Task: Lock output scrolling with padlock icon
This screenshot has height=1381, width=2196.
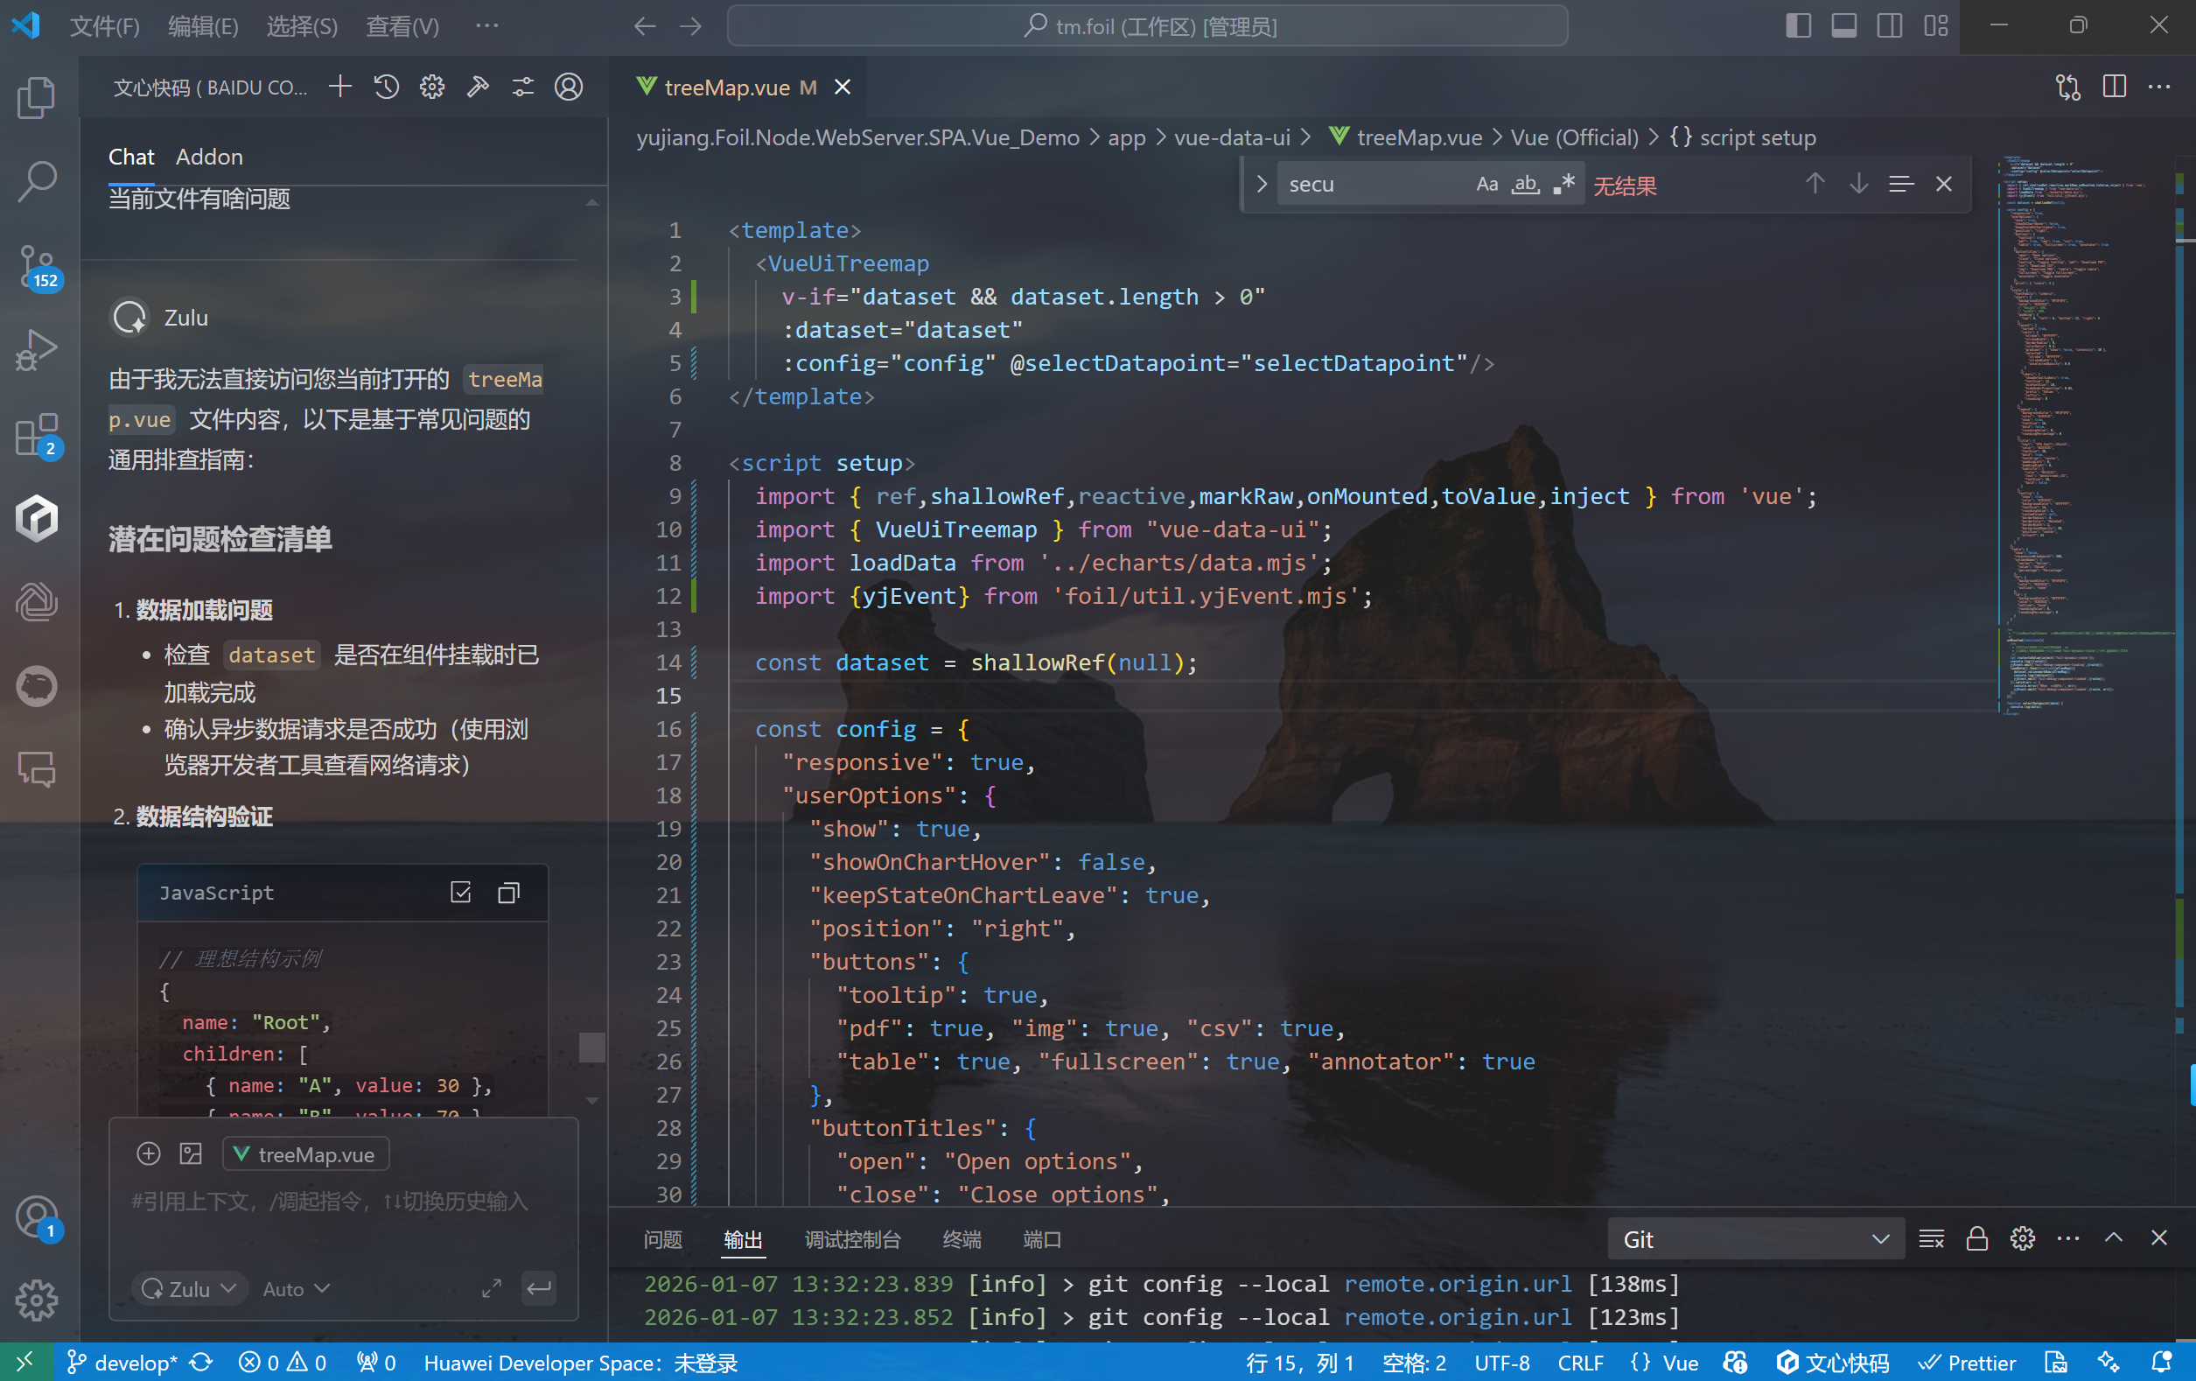Action: click(1976, 1238)
